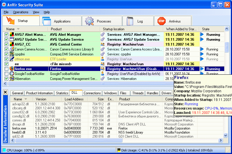The height and width of the screenshot is (154, 232).
Task: Click the DLL list scroll left arrow
Action: [x=13, y=140]
